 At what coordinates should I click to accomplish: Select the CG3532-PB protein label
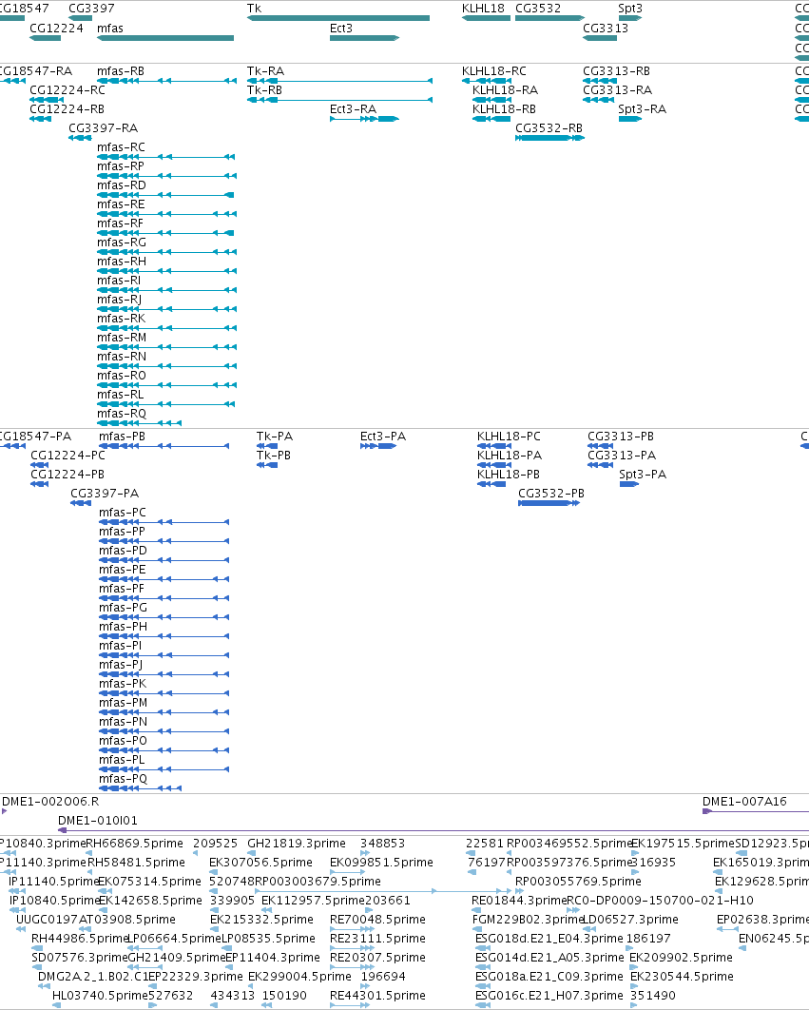(x=551, y=494)
